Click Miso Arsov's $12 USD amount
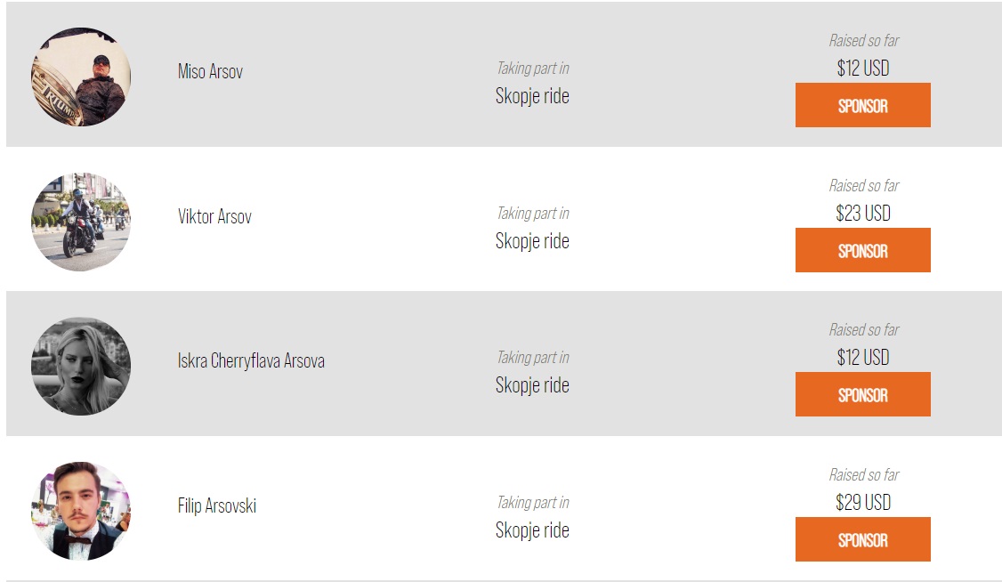 coord(863,68)
